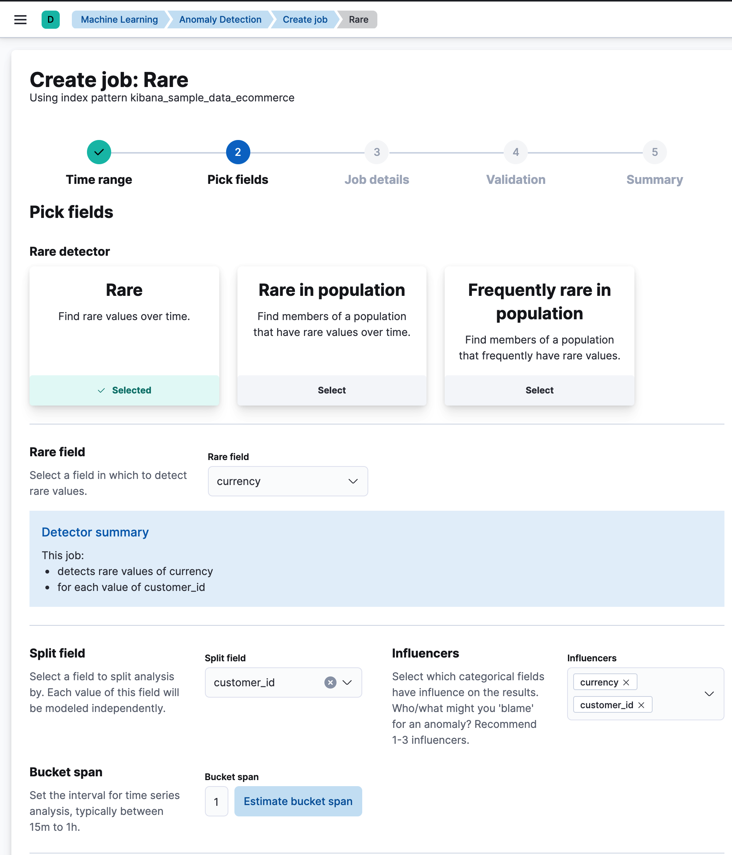
Task: Select the Rare in population detector card
Action: pyautogui.click(x=332, y=390)
